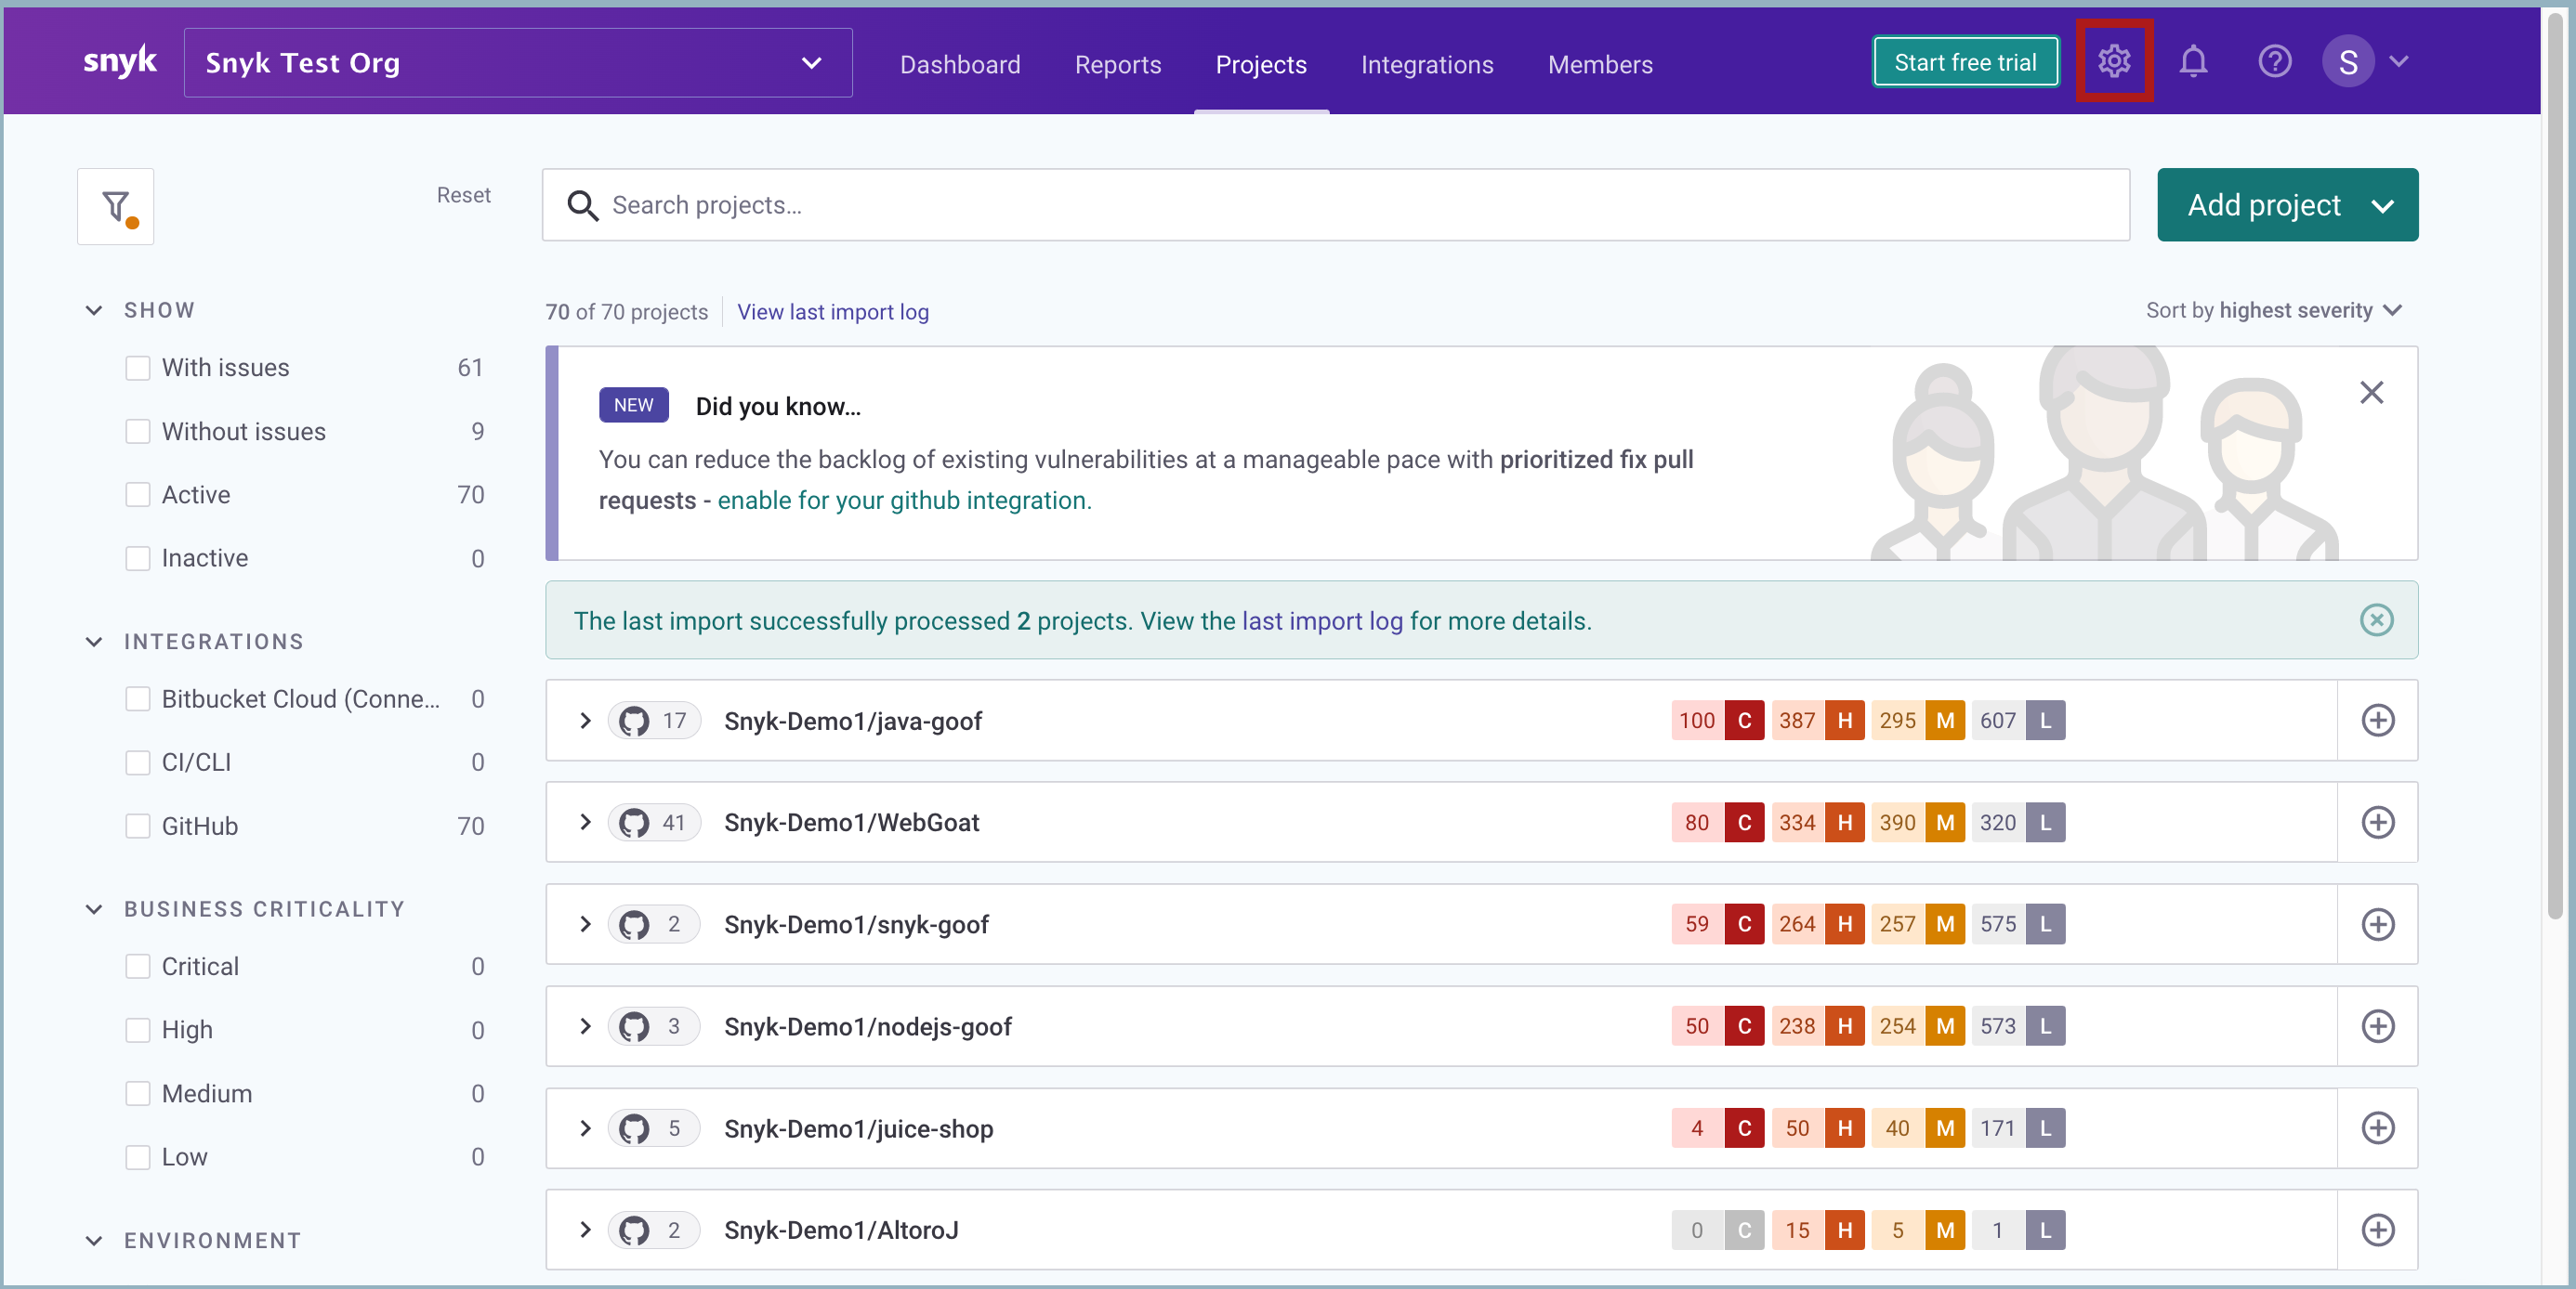Click GitHub icon on juice-shop row
Image resolution: width=2576 pixels, height=1289 pixels.
pos(634,1128)
